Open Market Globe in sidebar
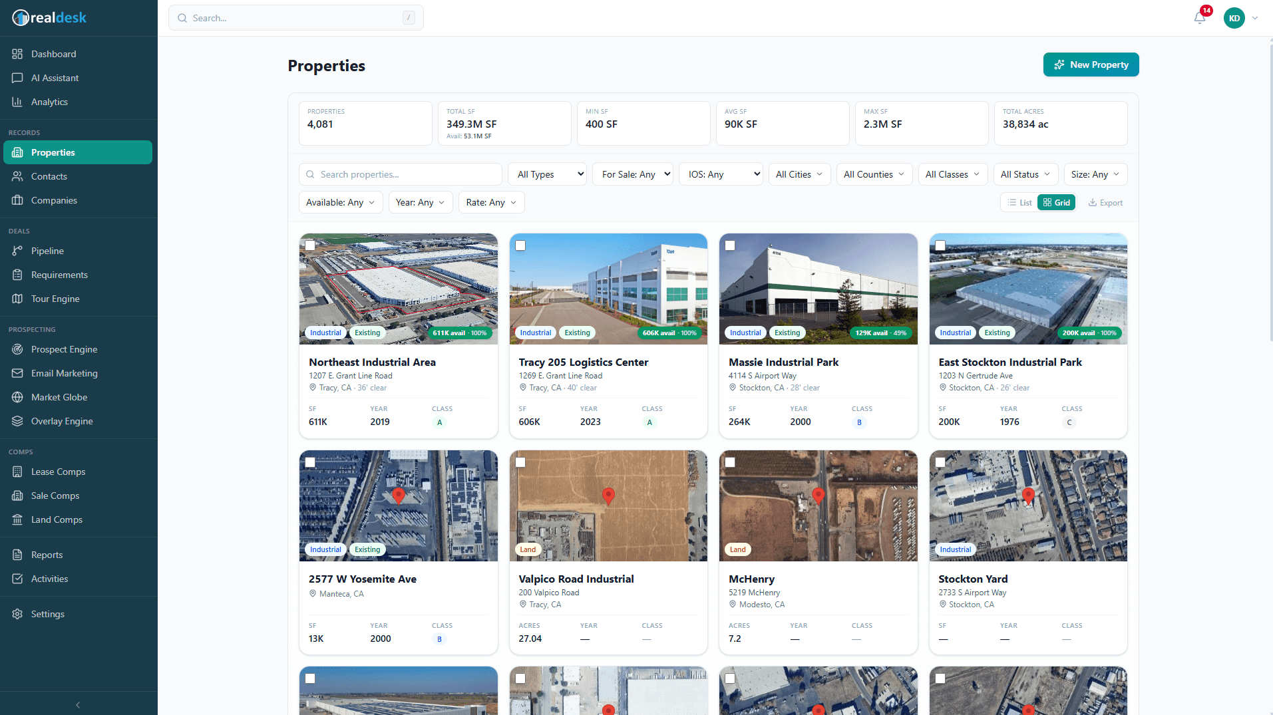The image size is (1273, 715). click(x=78, y=397)
